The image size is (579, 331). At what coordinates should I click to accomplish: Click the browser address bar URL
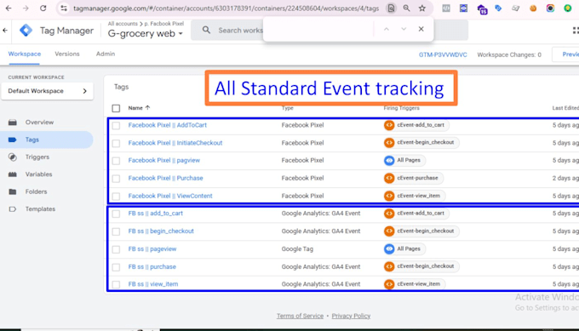click(x=226, y=9)
